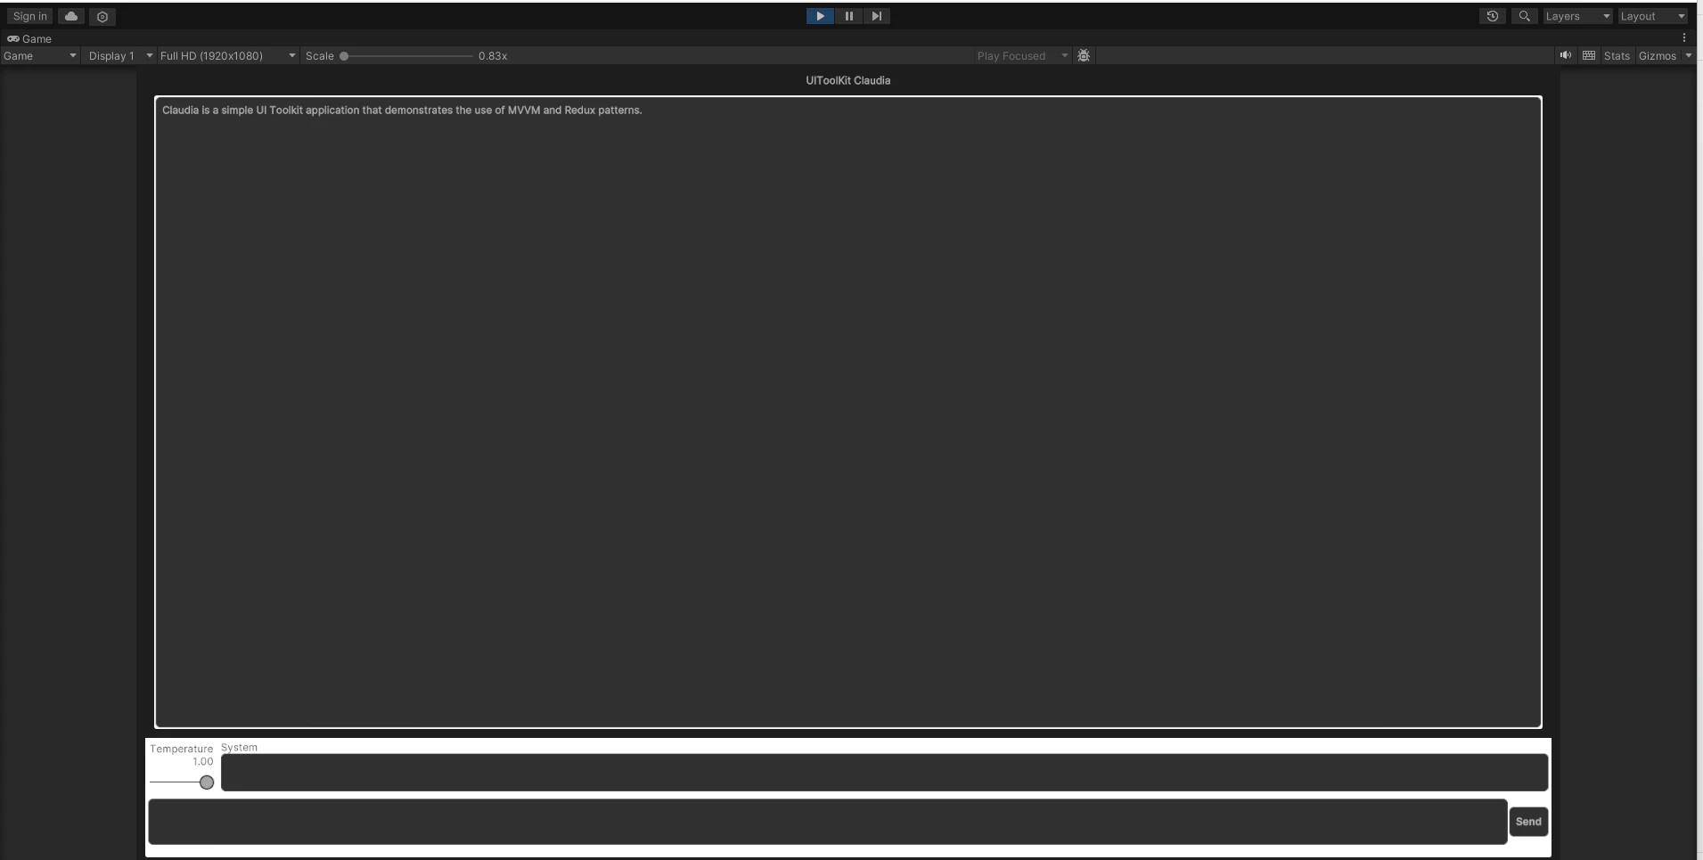The height and width of the screenshot is (860, 1703).
Task: Click the Play button in toolbar
Action: (x=820, y=16)
